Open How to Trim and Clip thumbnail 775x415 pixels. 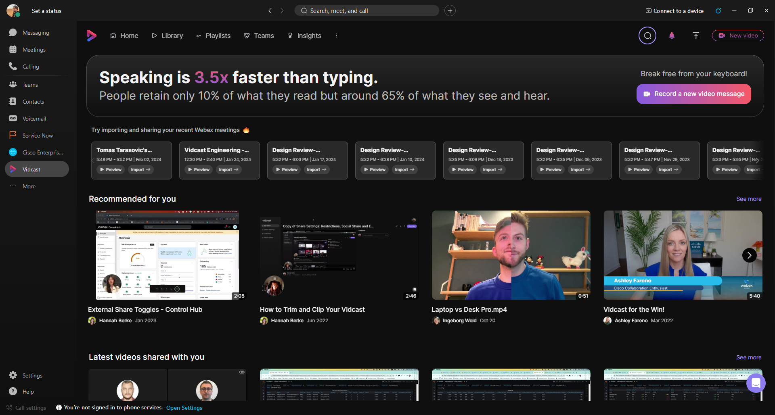coord(339,255)
